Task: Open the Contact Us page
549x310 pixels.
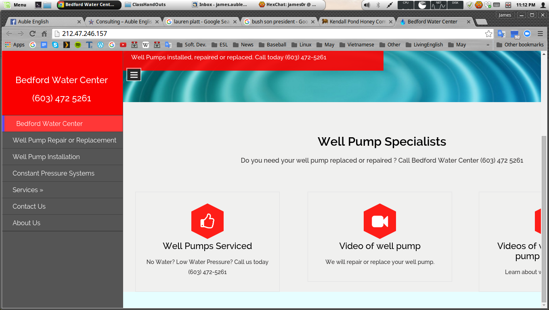Action: (x=62, y=206)
